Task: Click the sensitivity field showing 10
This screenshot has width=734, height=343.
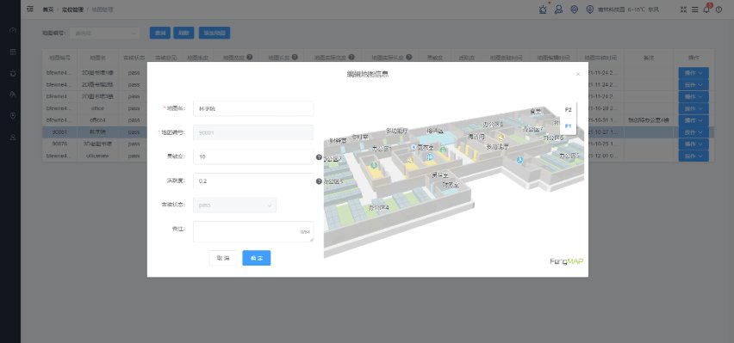Action: 253,156
